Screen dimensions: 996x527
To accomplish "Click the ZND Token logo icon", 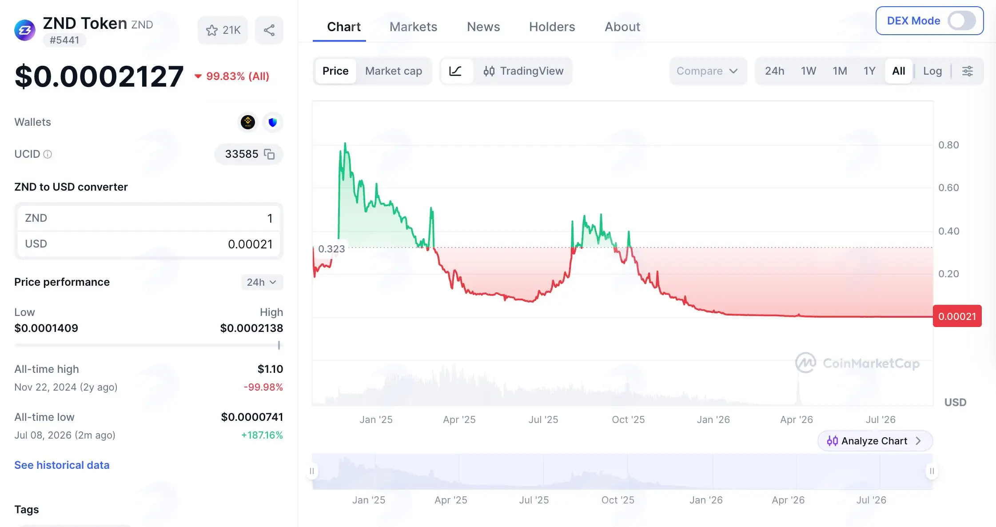I will (x=25, y=30).
